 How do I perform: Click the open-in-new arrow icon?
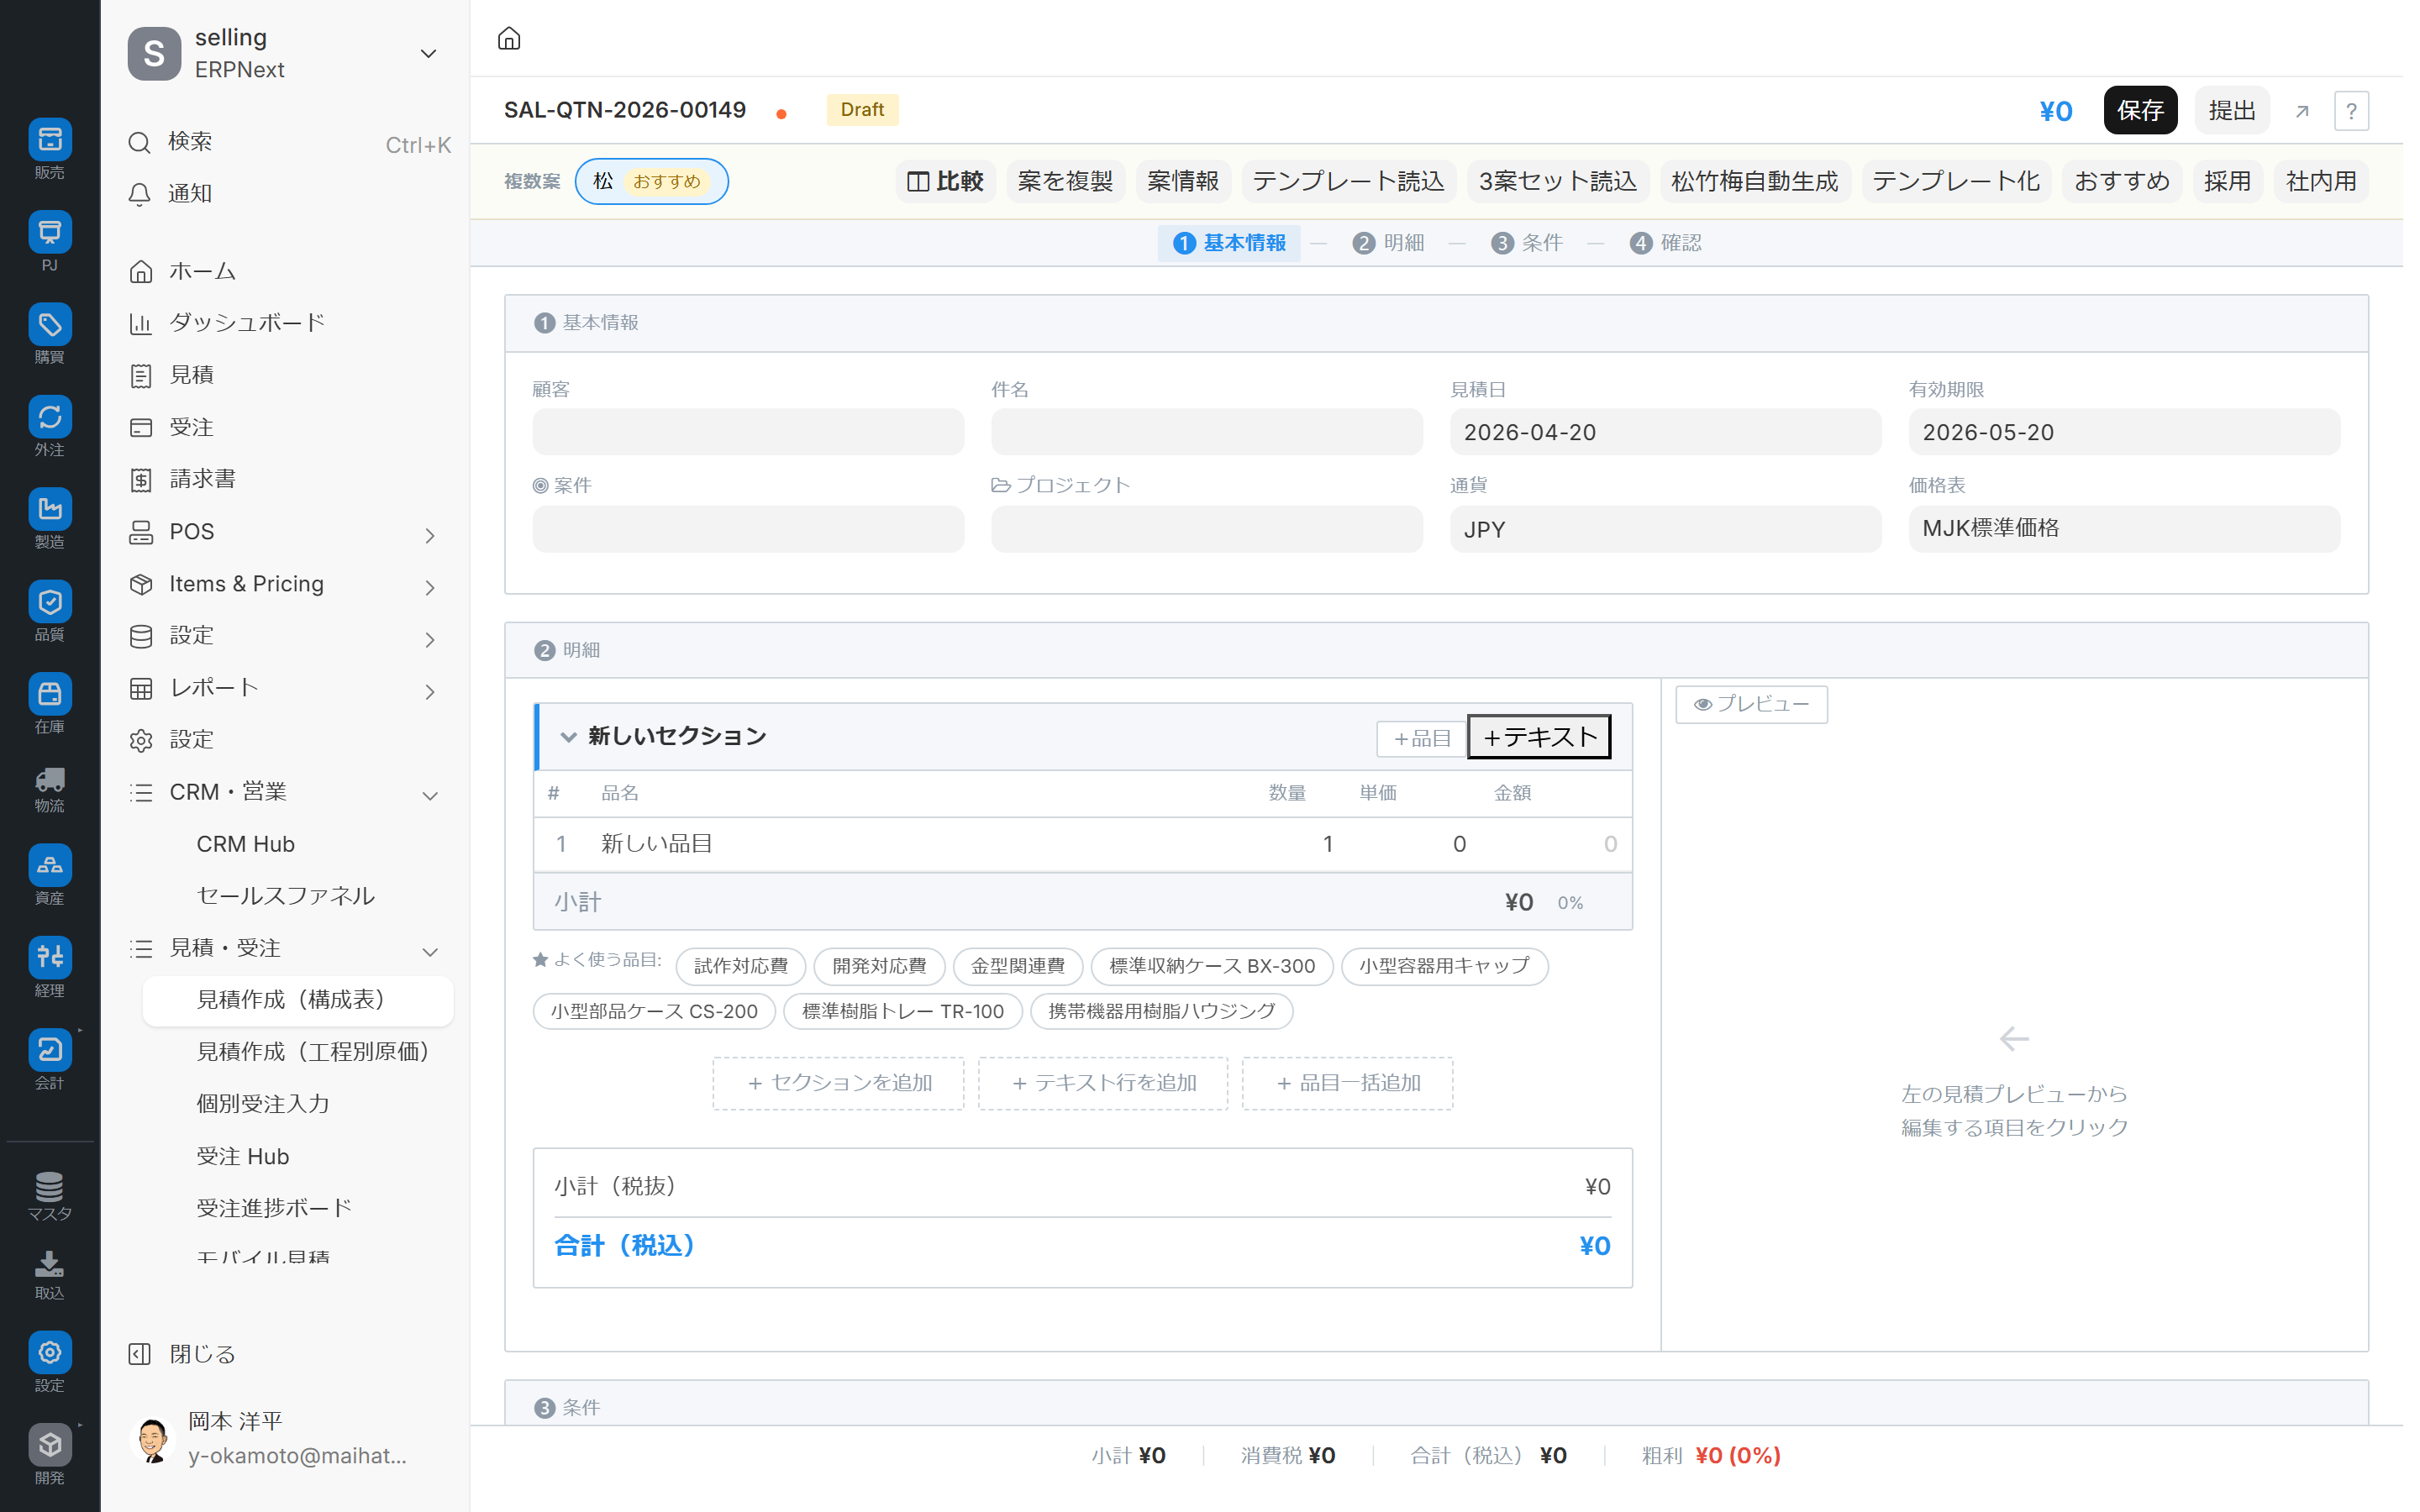(x=2302, y=111)
